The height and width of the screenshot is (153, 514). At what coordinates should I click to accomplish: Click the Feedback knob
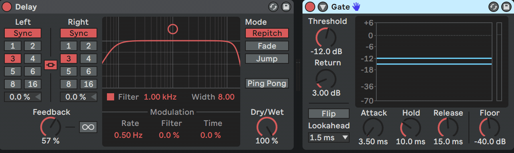[51, 127]
